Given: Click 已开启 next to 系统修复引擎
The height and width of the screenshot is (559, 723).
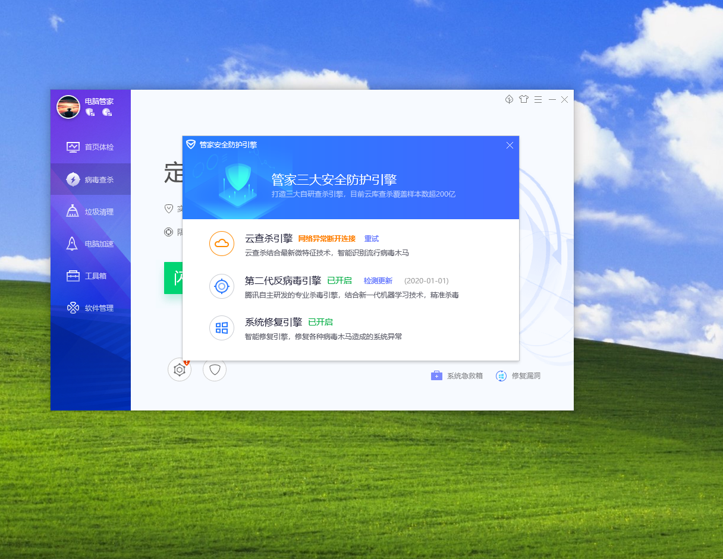Looking at the screenshot, I should (320, 323).
